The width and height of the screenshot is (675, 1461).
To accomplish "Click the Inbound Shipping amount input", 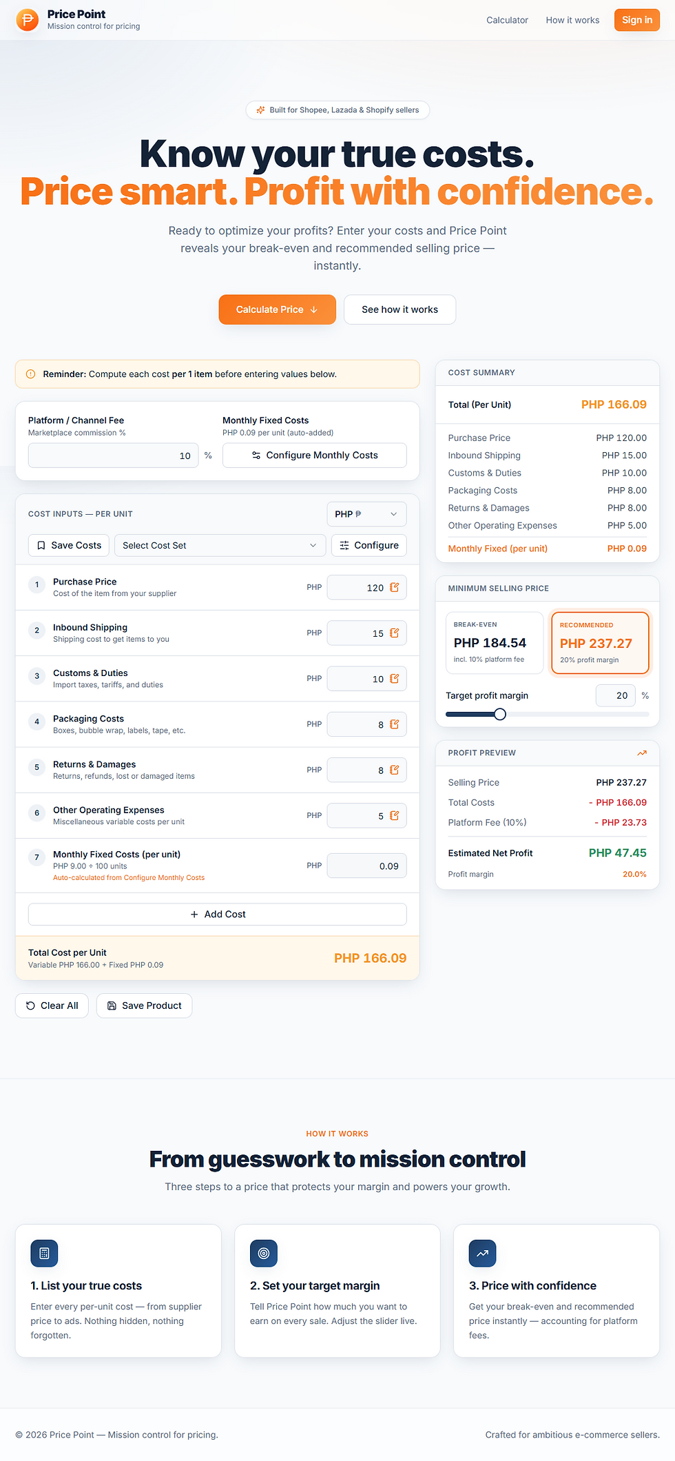I will [x=366, y=633].
